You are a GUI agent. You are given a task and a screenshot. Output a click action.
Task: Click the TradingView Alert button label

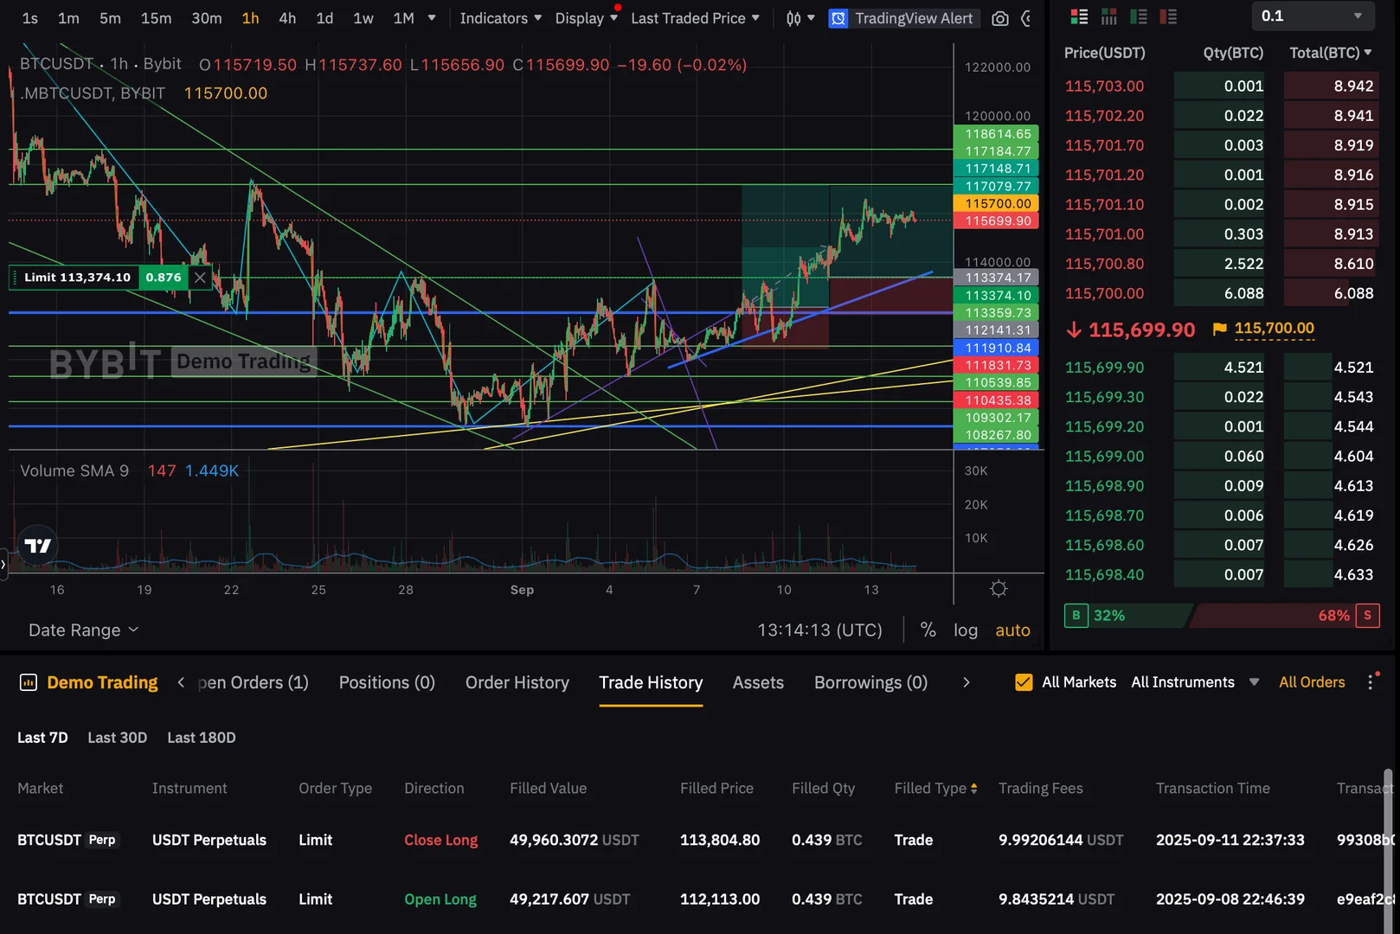pyautogui.click(x=914, y=18)
